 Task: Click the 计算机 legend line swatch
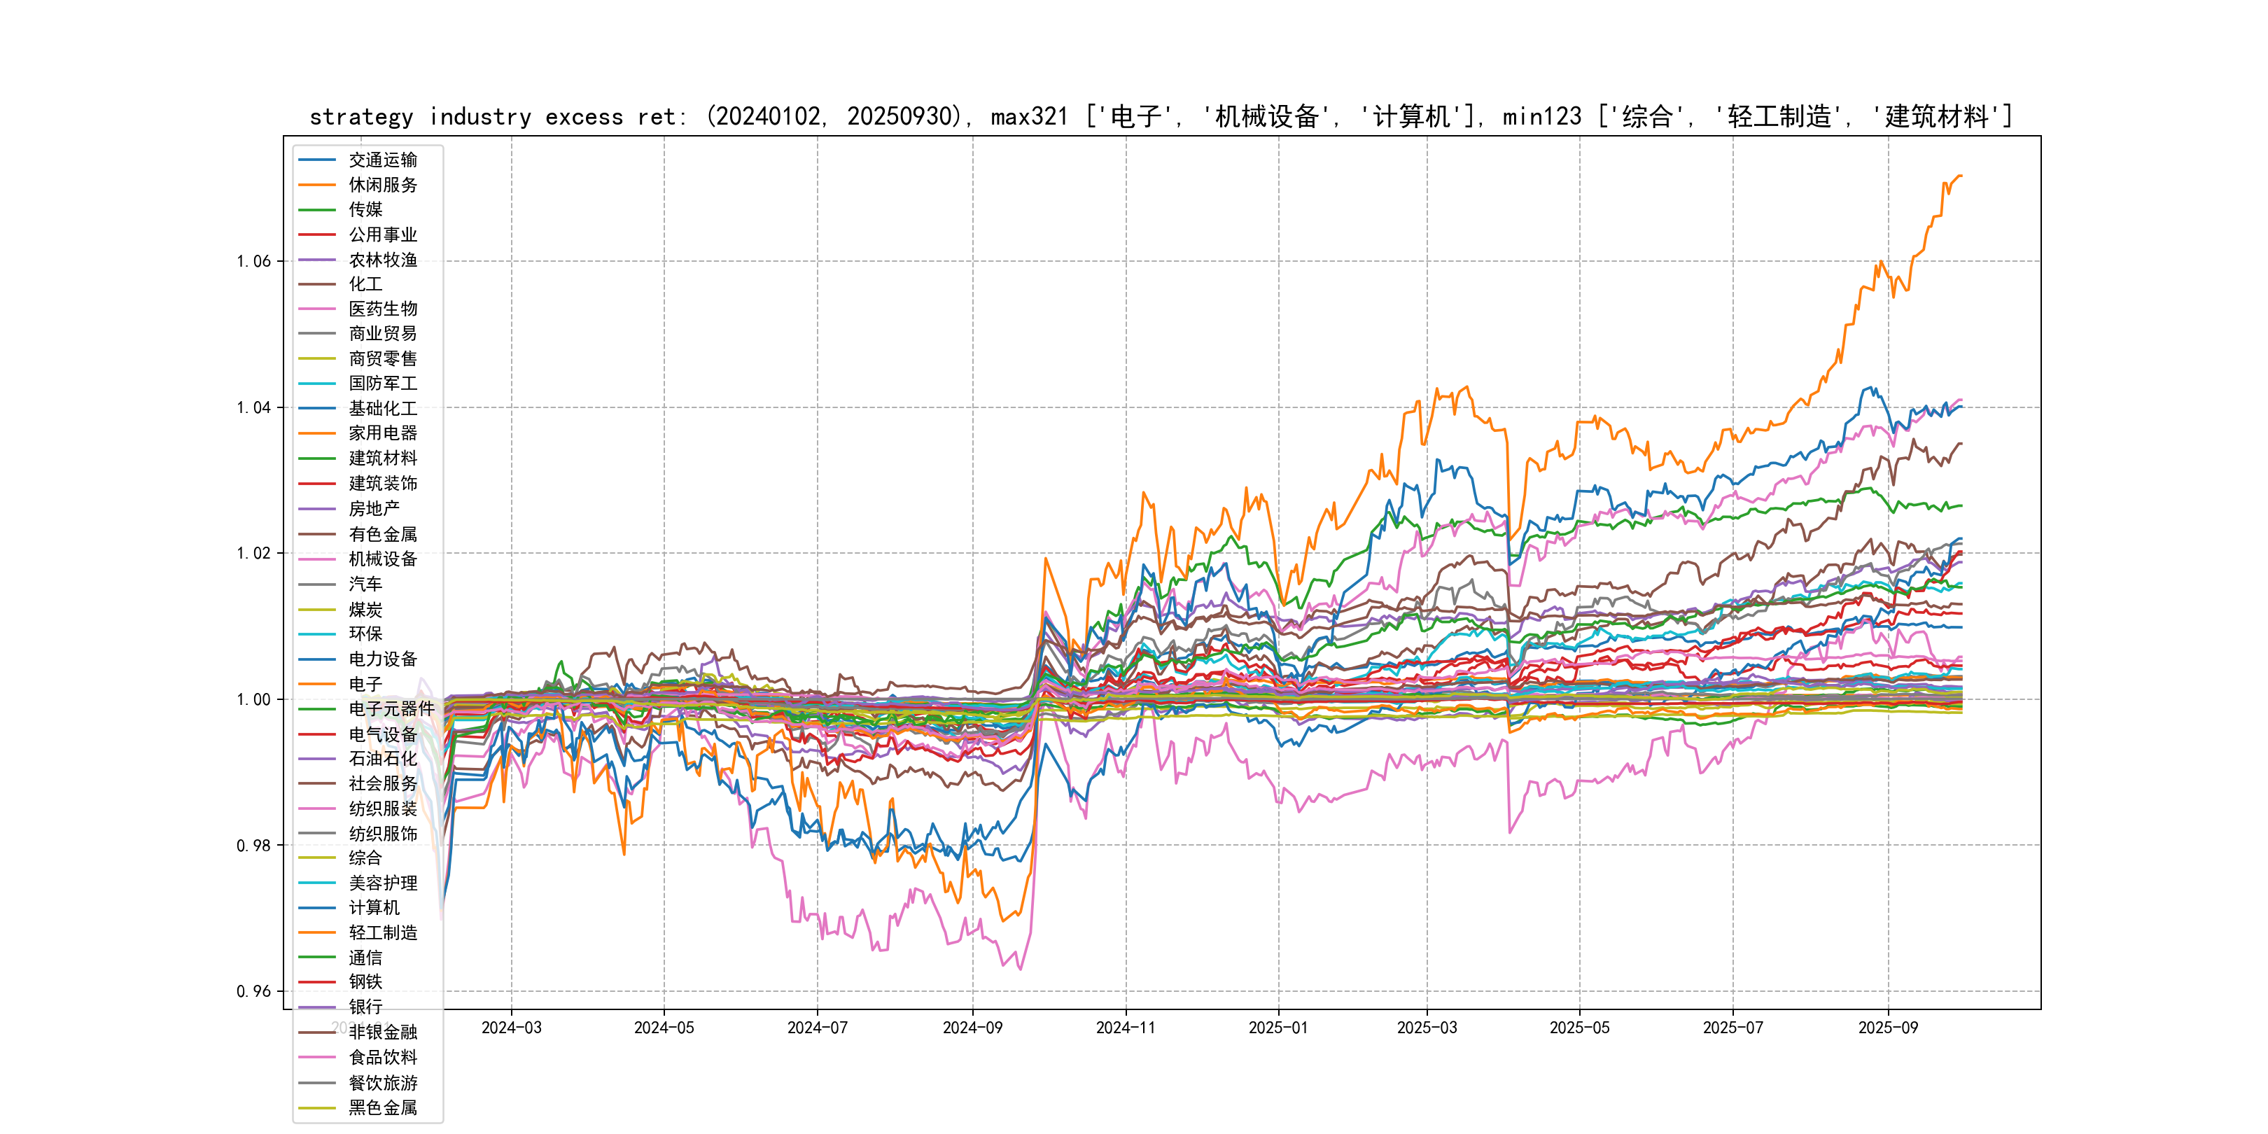[x=317, y=908]
